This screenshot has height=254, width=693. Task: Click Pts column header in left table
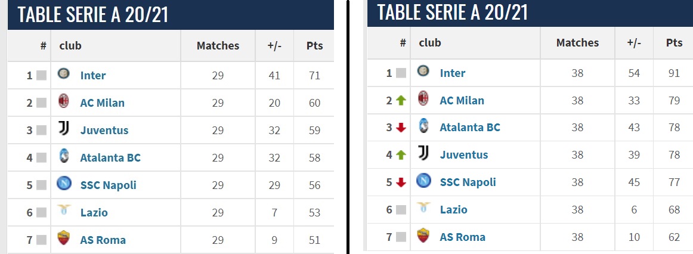(314, 45)
